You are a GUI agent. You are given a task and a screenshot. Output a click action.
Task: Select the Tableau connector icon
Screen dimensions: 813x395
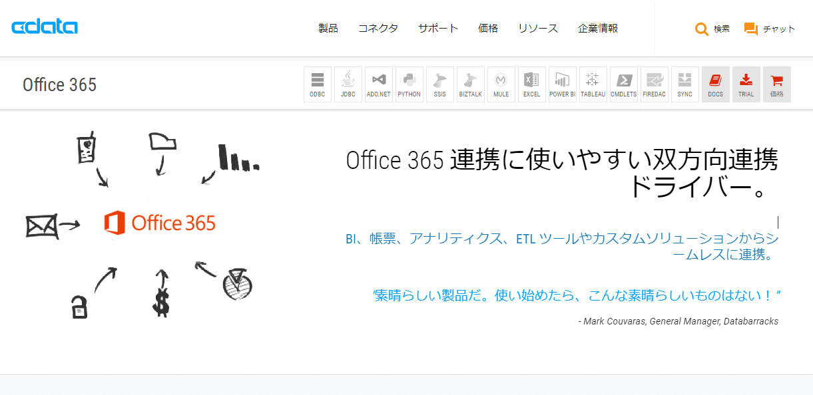pos(593,84)
